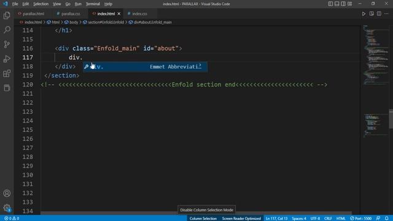Open Customize Layout icon

(x=349, y=4)
